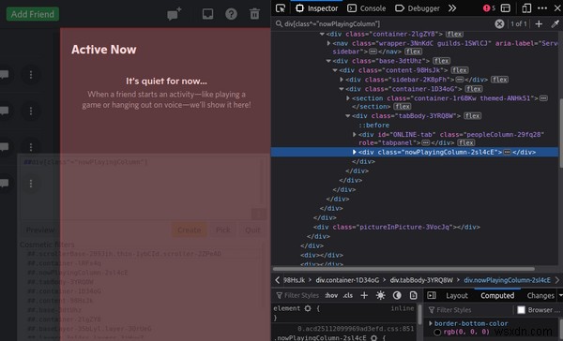The image size is (563, 341).
Task: Add new CSS rule plus icon
Action: point(364,295)
